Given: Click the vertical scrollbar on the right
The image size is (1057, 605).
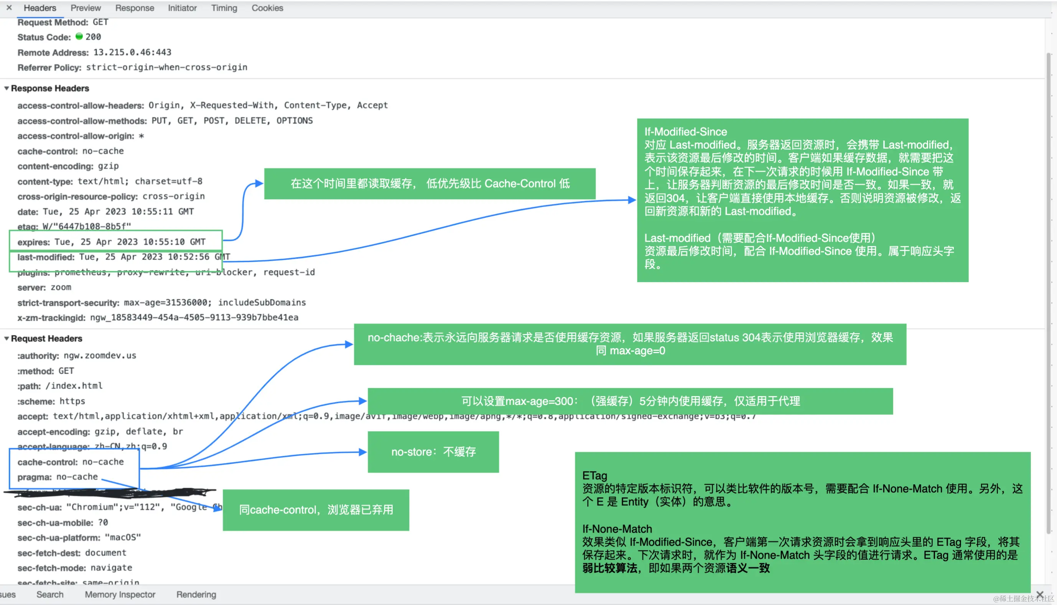Looking at the screenshot, I should pos(1048,291).
